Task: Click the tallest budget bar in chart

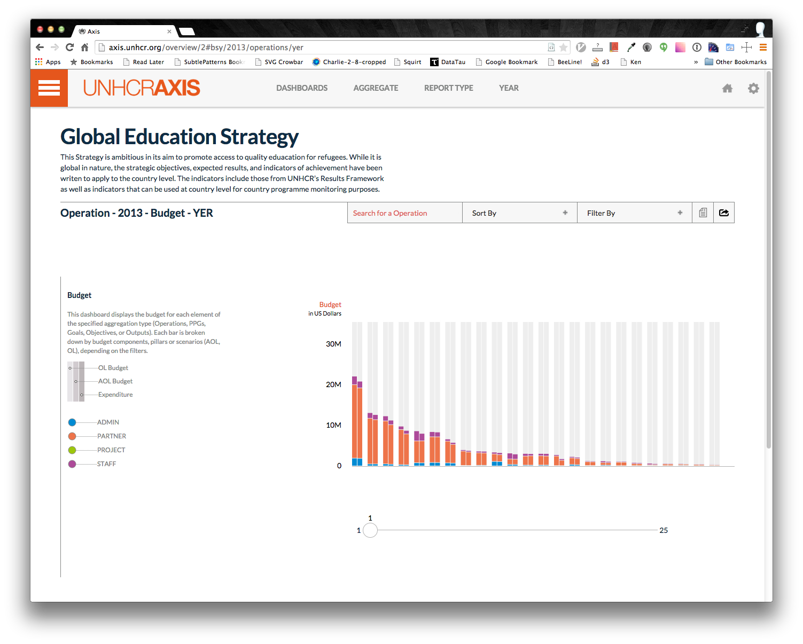Action: pyautogui.click(x=354, y=421)
